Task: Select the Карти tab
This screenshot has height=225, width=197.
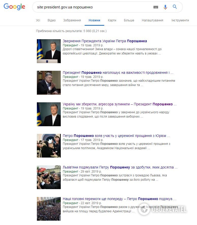Action: 112,20
